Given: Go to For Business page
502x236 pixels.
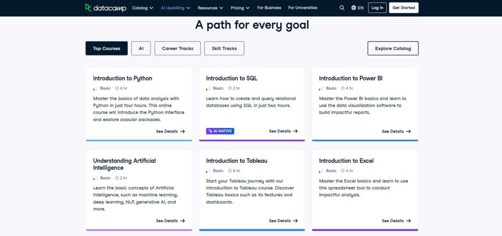Looking at the screenshot, I should (269, 8).
